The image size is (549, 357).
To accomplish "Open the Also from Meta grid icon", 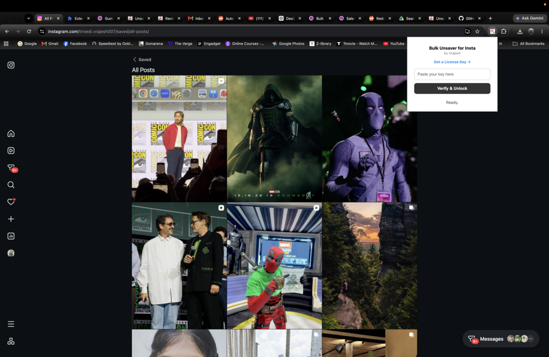I will [x=11, y=341].
